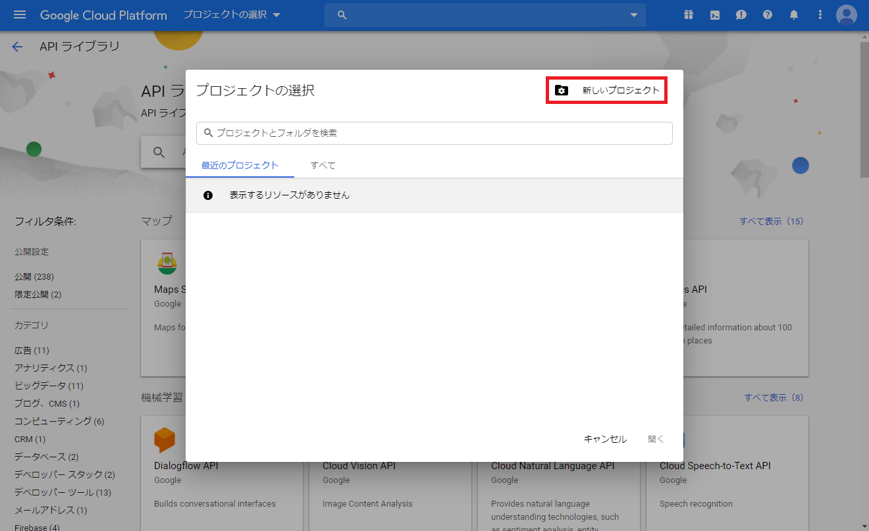Select category メールアドレス (1)
Viewport: 869px width, 531px height.
[51, 510]
